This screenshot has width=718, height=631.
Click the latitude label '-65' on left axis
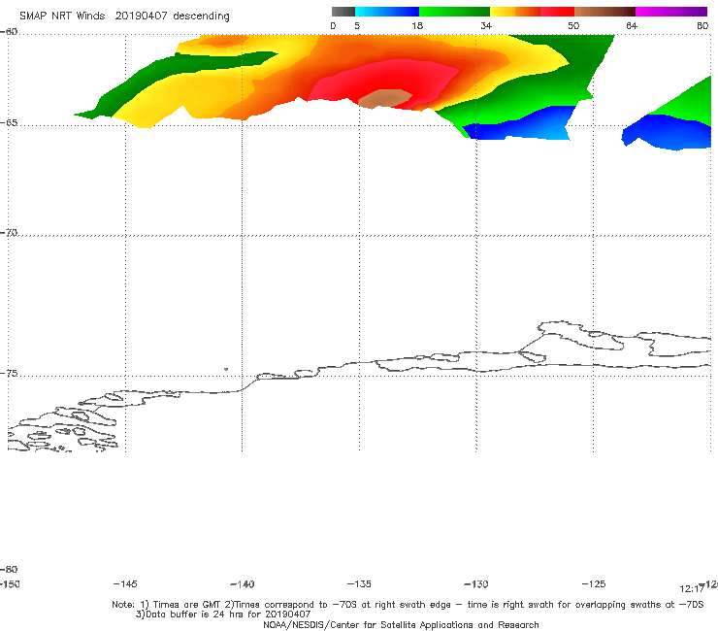(9, 123)
